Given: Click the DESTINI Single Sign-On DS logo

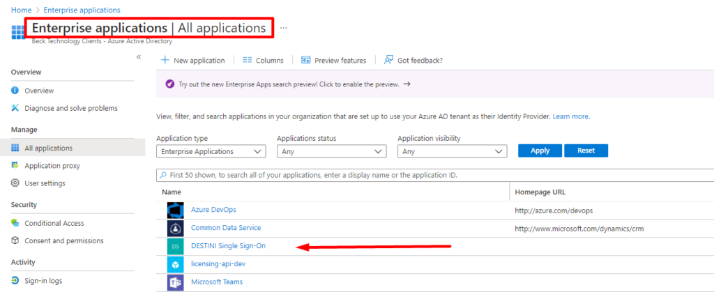Looking at the screenshot, I should 175,246.
